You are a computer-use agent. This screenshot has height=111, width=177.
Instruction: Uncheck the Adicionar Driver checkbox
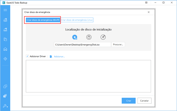coord(27,56)
